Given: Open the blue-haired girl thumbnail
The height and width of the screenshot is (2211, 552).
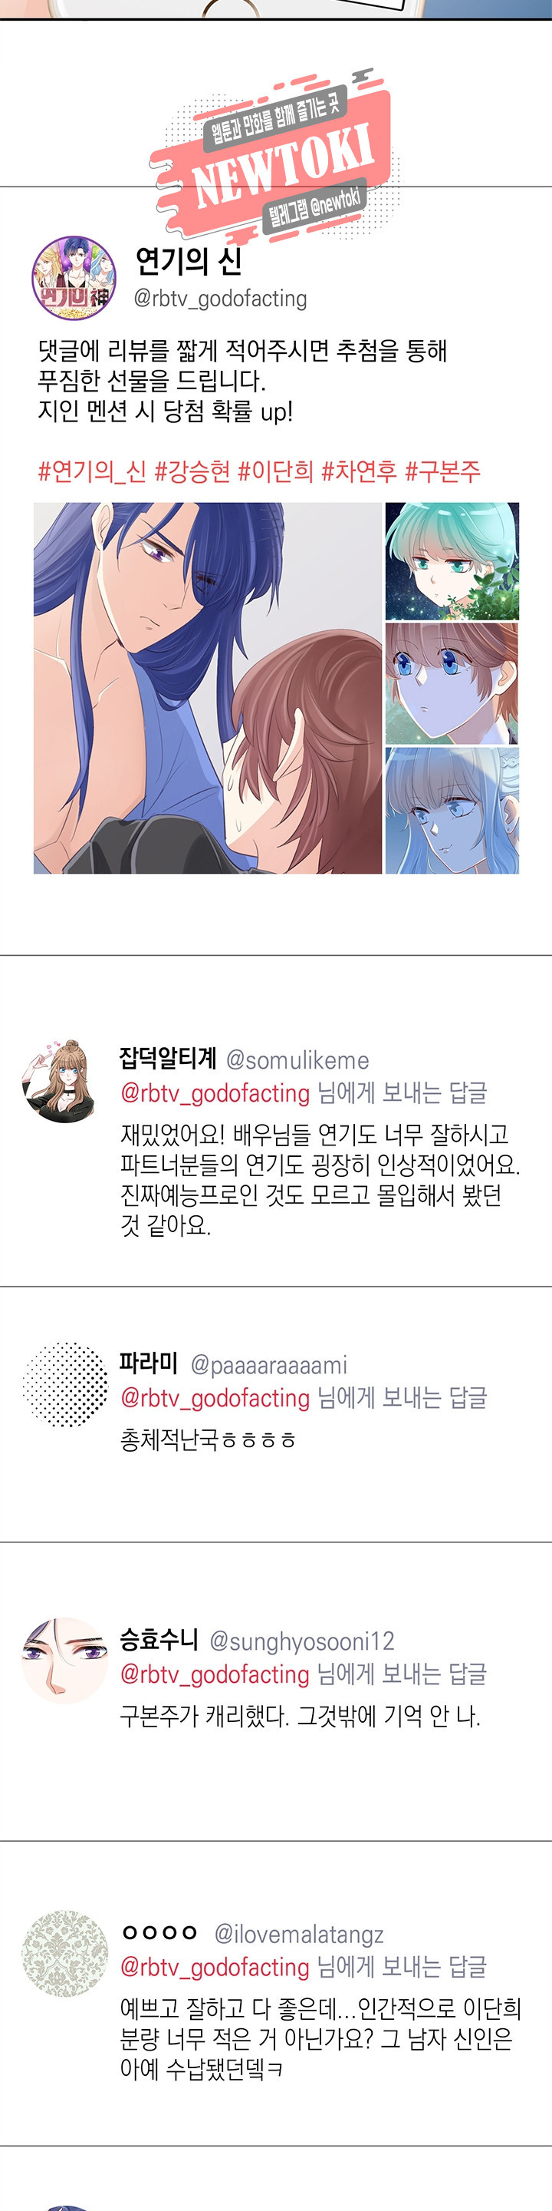Looking at the screenshot, I should pyautogui.click(x=452, y=811).
